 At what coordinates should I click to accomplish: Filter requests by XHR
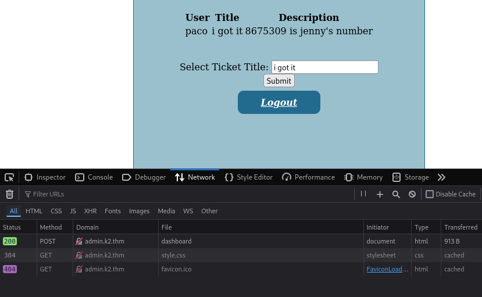point(90,211)
